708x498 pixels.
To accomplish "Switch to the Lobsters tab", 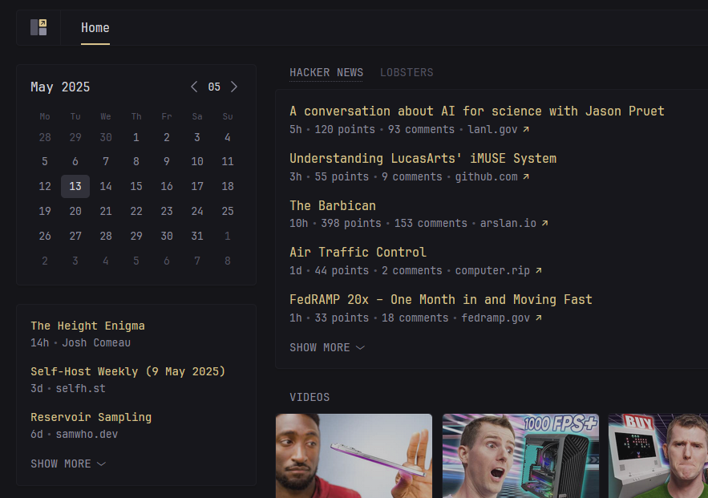I will [x=407, y=72].
